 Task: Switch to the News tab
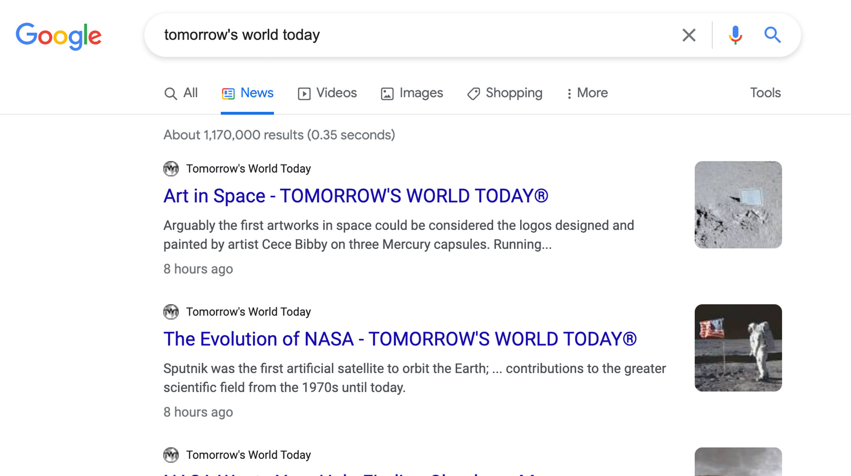(x=247, y=93)
